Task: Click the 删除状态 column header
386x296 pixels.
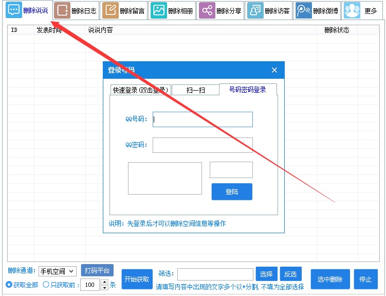Action: (x=337, y=30)
